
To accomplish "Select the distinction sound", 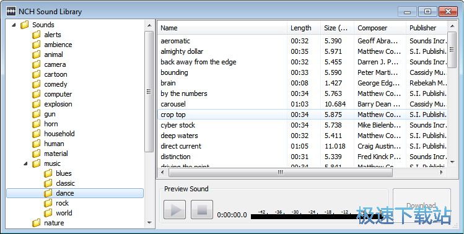I will (x=302, y=157).
